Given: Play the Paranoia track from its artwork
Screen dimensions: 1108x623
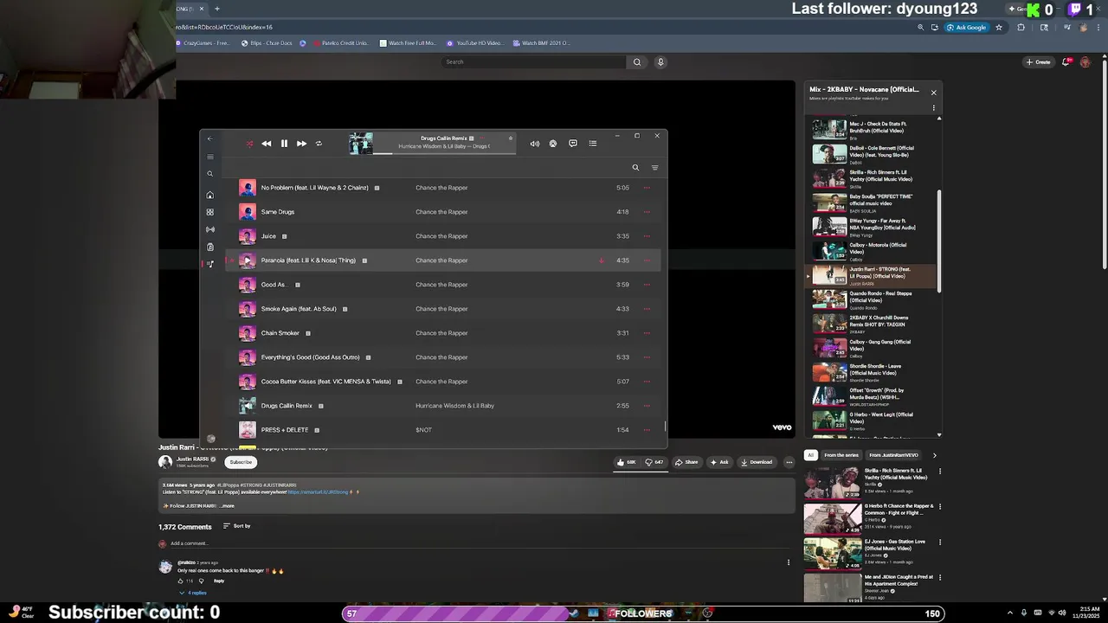Looking at the screenshot, I should tap(248, 260).
